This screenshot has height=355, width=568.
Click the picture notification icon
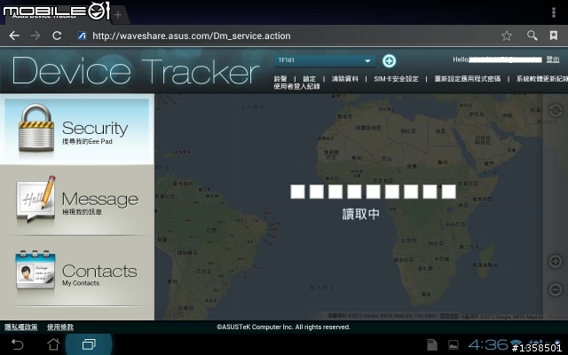[x=454, y=345]
